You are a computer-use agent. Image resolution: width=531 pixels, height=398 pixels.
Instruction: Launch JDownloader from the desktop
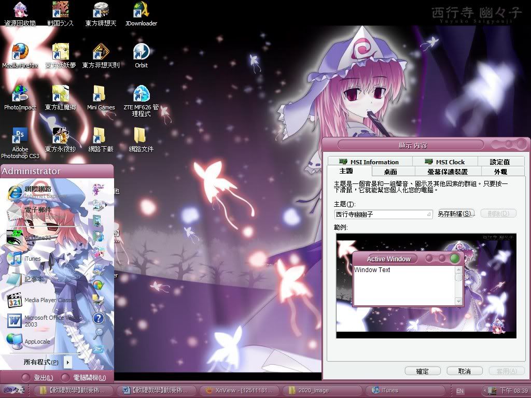point(141,14)
